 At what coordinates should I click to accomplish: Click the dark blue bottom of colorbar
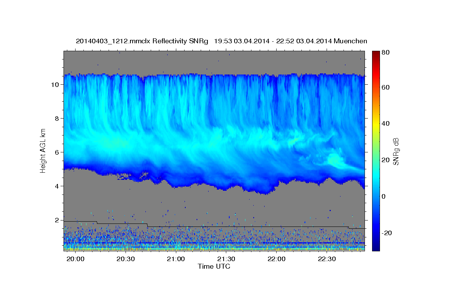click(x=375, y=246)
